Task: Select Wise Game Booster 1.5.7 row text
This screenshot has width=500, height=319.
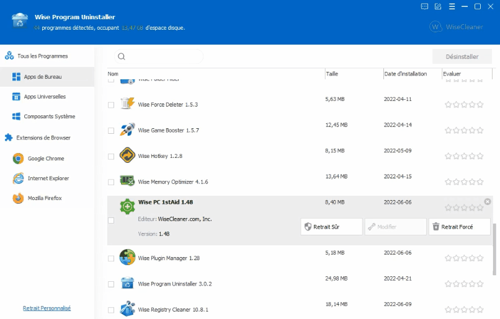Action: [168, 130]
